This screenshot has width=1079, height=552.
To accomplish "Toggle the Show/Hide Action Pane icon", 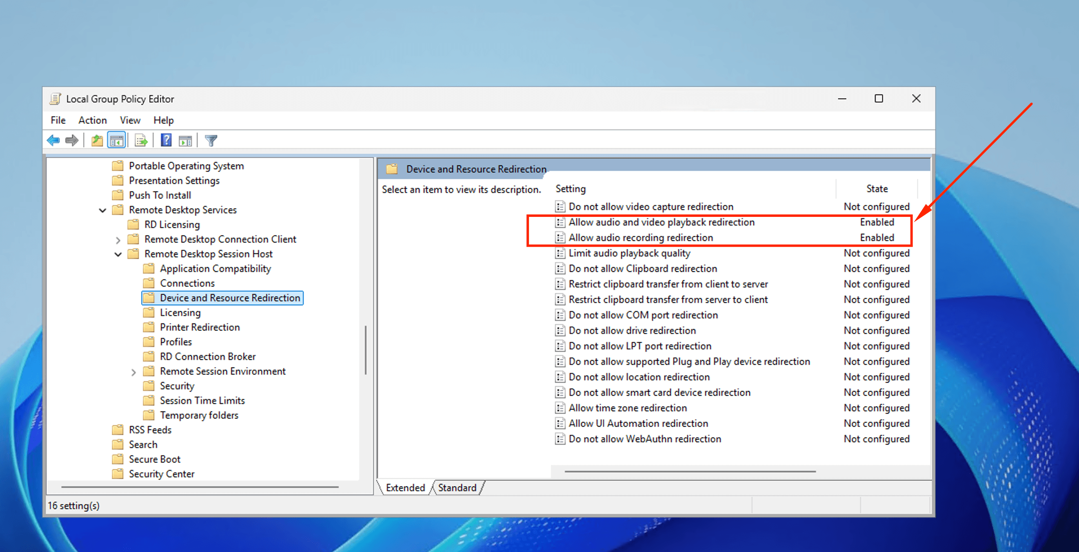I will pyautogui.click(x=185, y=141).
